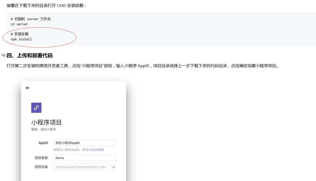
Task: Click the heading 四、上传和部署代码
Action: point(29,55)
